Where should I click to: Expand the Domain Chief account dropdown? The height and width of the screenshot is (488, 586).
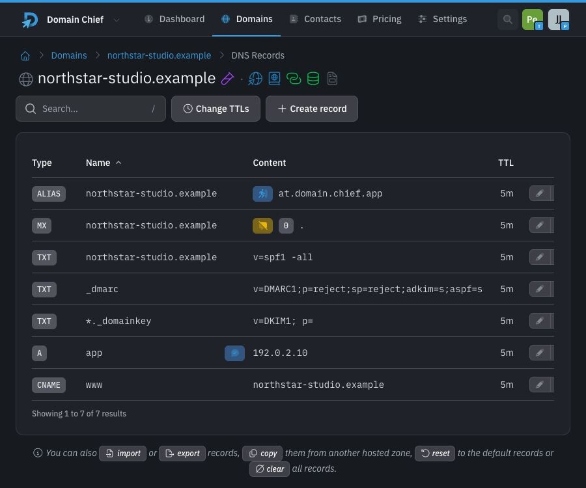point(117,20)
